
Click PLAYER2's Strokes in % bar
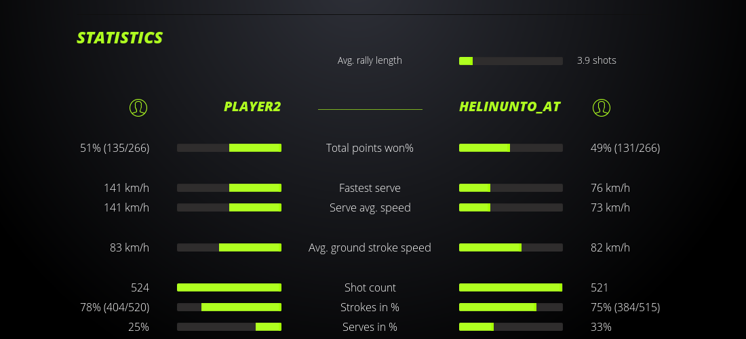[229, 307]
